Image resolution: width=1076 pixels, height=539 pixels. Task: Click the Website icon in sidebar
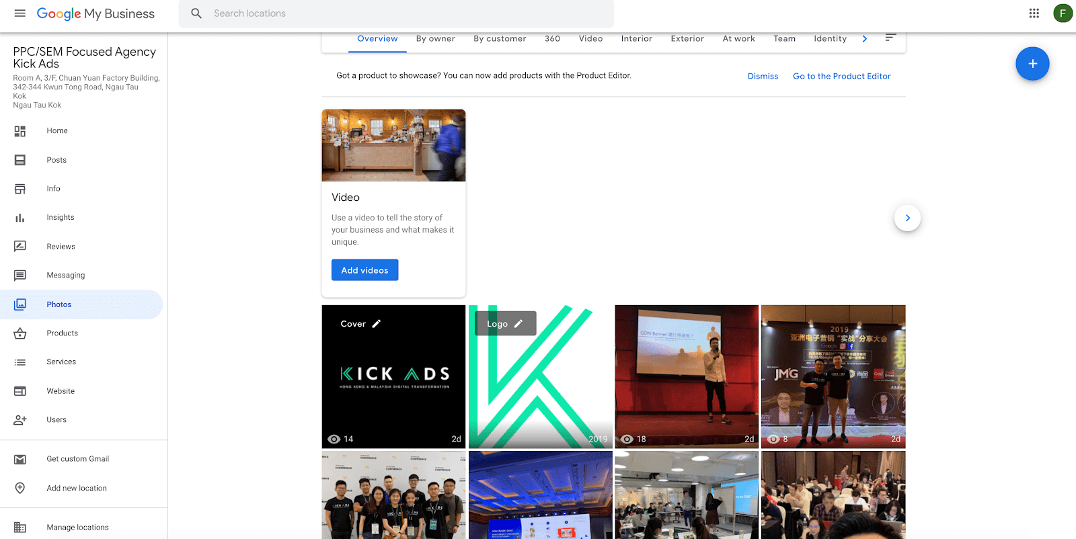[20, 391]
